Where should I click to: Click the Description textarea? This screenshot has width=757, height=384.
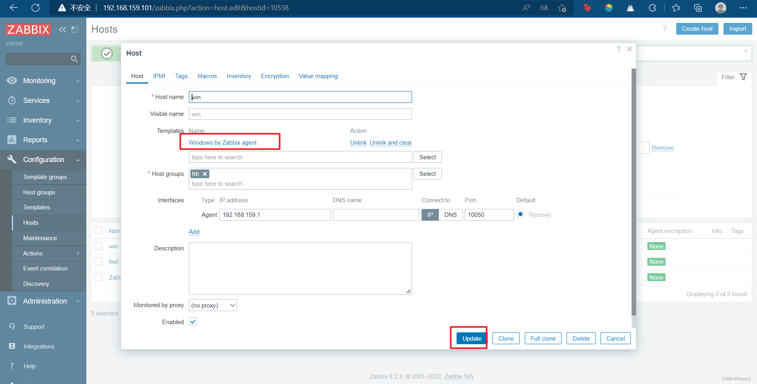[300, 268]
